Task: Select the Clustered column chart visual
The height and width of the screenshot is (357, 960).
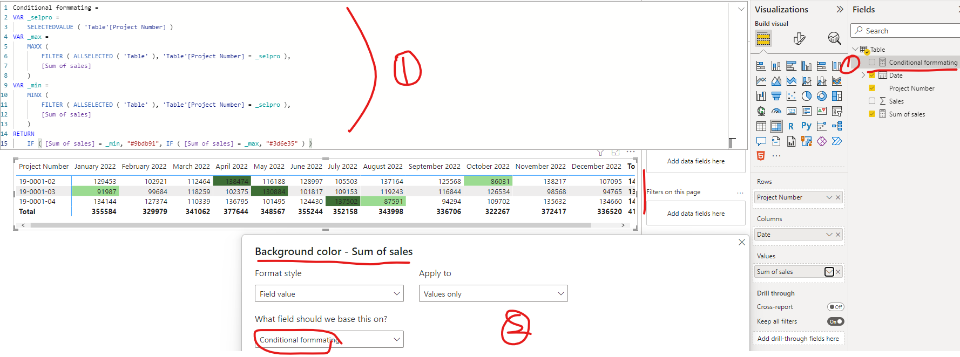Action: pyautogui.click(x=806, y=66)
